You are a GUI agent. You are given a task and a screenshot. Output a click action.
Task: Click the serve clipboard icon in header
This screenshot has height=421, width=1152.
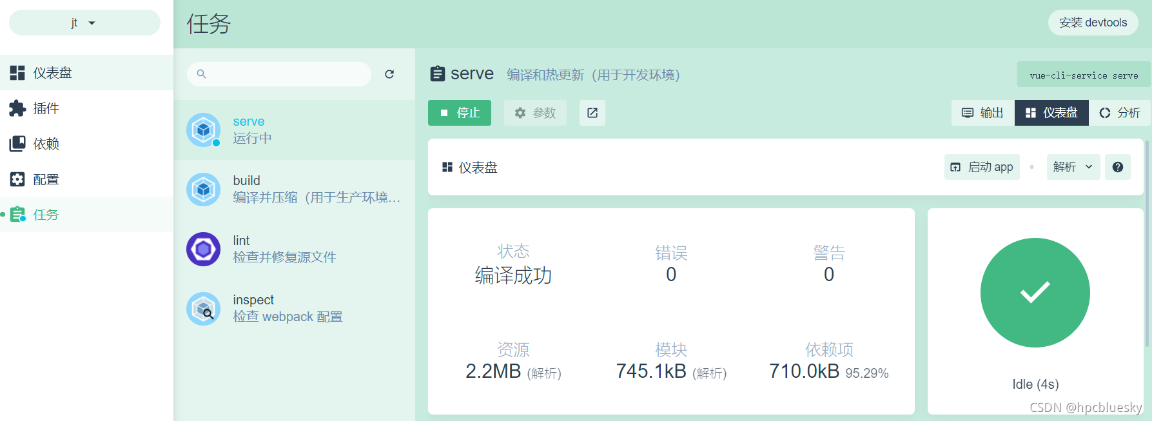point(438,74)
